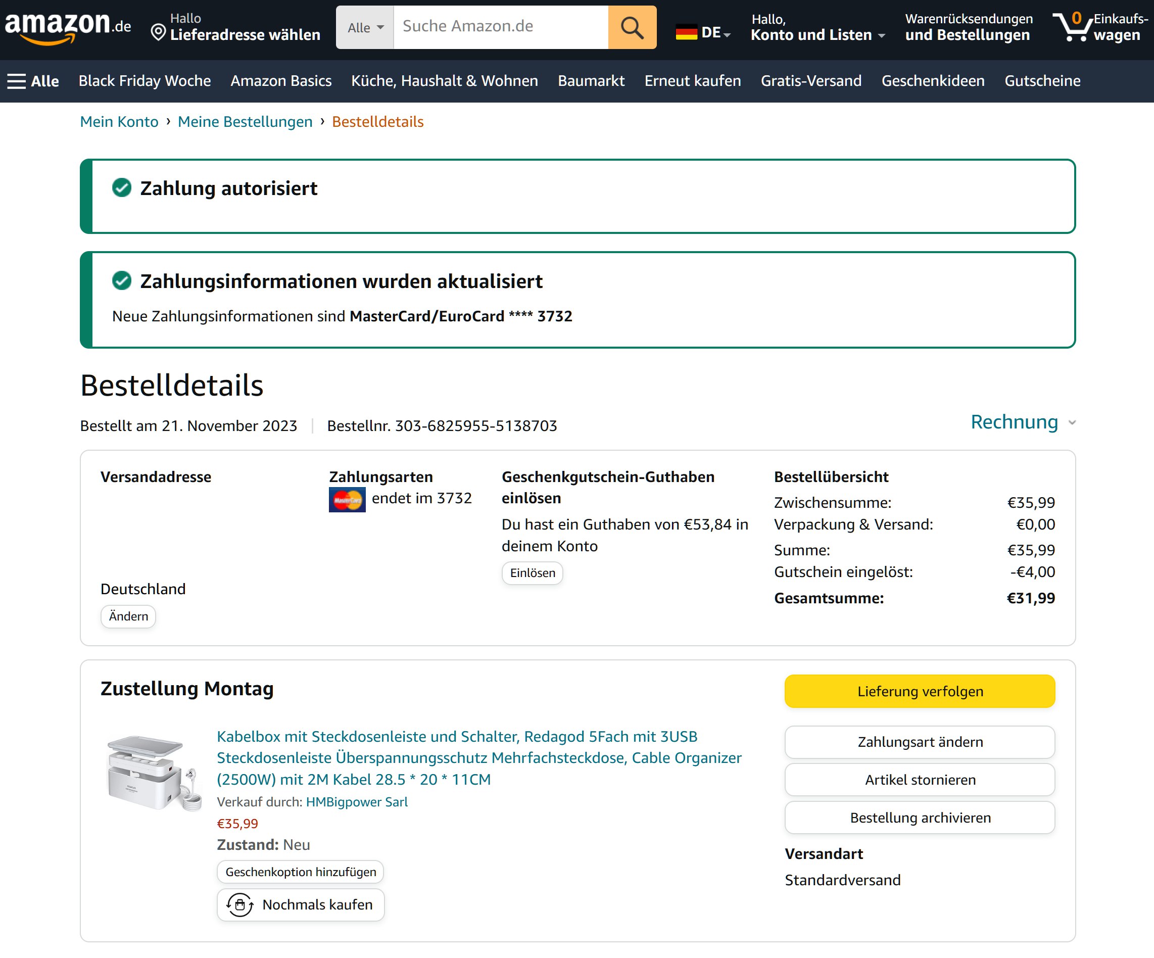This screenshot has width=1154, height=958.
Task: Open the Alle search category dropdown
Action: 365,27
